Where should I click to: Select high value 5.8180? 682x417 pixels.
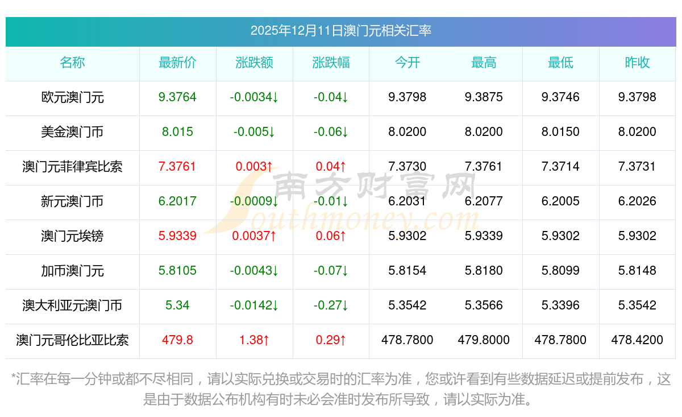click(484, 271)
